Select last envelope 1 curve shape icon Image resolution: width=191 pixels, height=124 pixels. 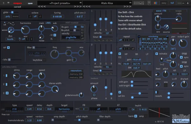111,40
